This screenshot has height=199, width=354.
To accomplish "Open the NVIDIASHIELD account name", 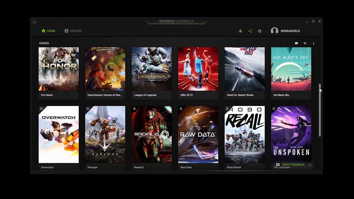I will [x=290, y=31].
